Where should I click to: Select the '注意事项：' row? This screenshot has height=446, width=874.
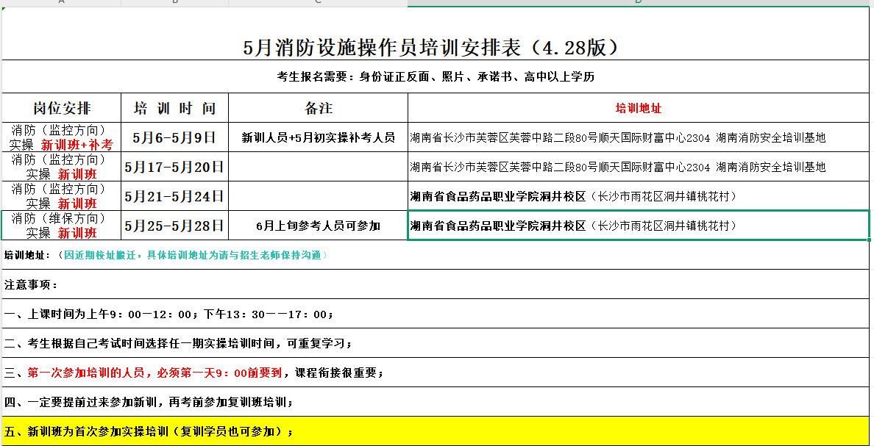coord(436,284)
